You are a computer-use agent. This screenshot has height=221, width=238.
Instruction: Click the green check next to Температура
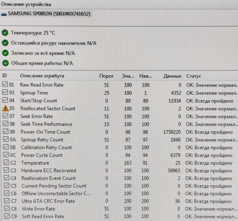point(5,33)
